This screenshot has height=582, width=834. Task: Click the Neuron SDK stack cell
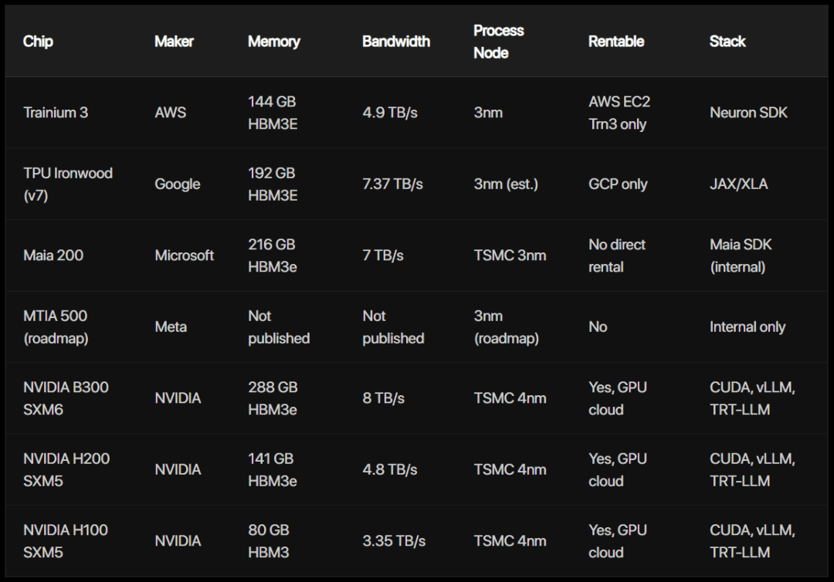[x=748, y=113]
